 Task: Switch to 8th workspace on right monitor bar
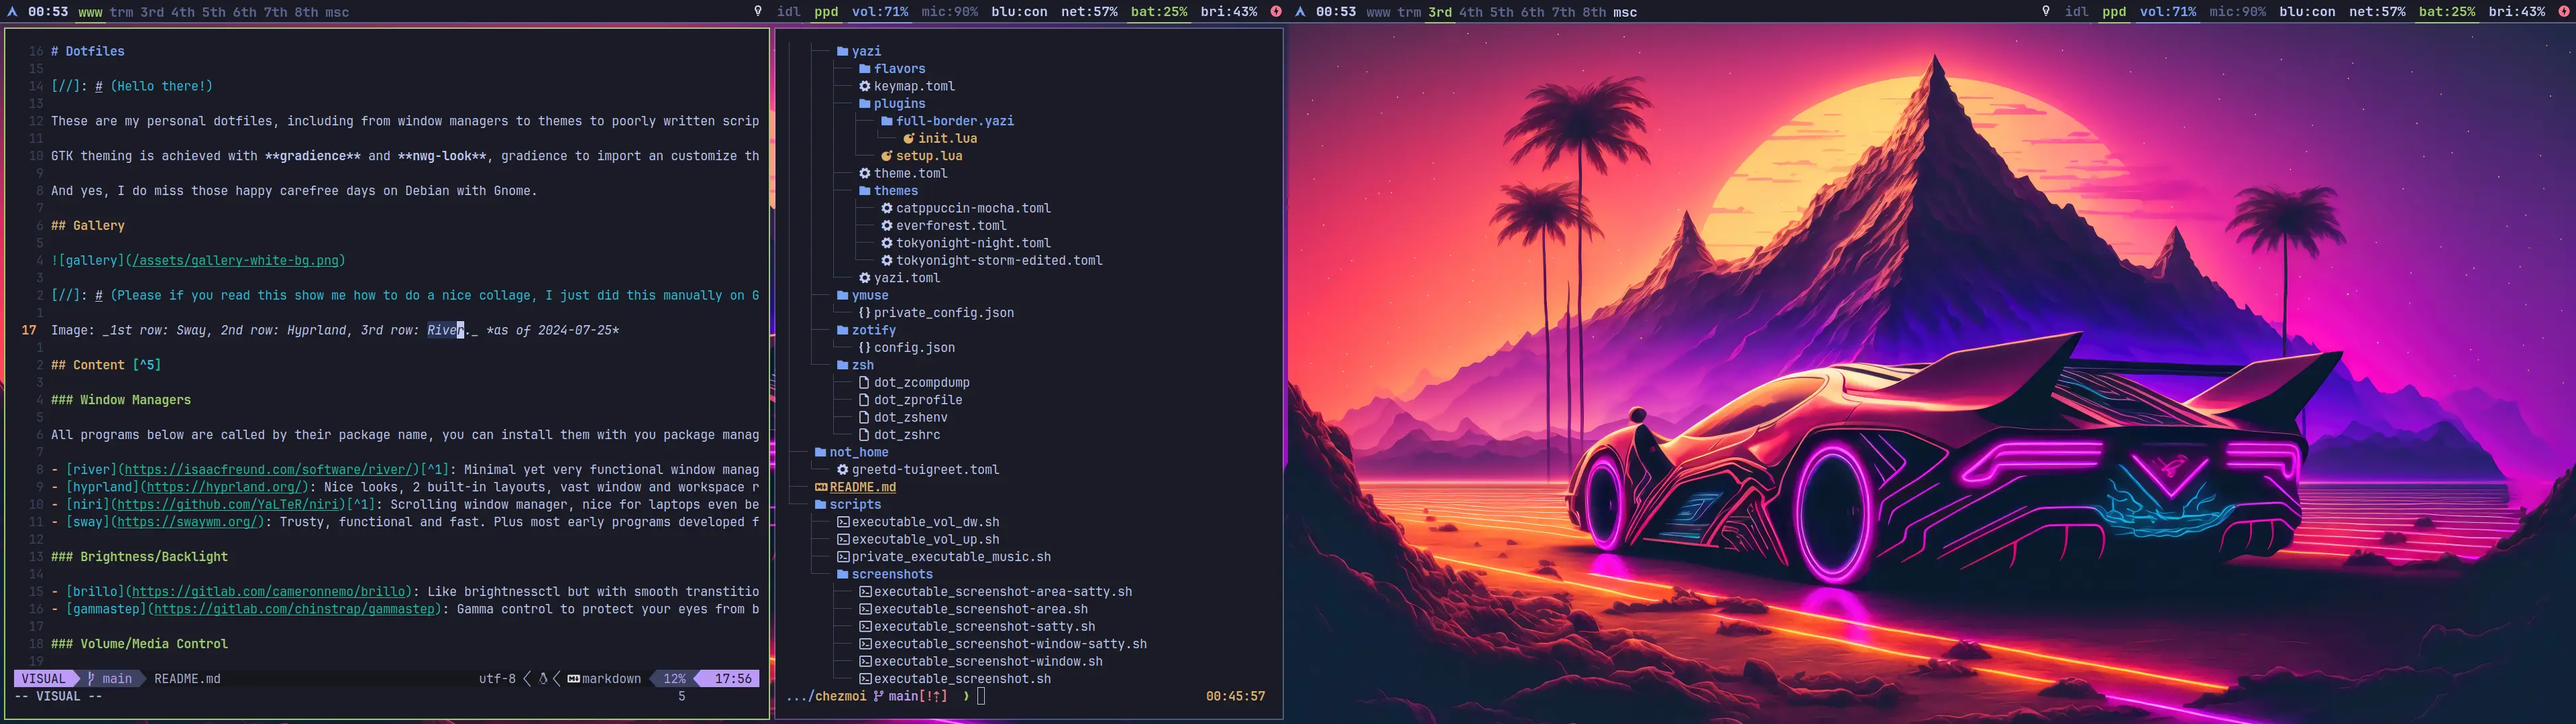(x=1594, y=12)
